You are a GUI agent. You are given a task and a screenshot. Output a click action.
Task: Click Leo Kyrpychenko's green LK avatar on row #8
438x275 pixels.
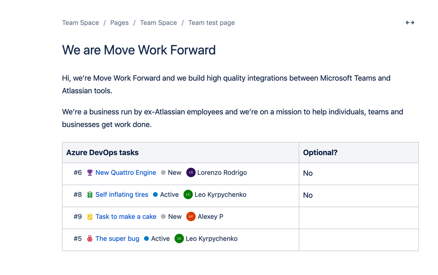(188, 194)
